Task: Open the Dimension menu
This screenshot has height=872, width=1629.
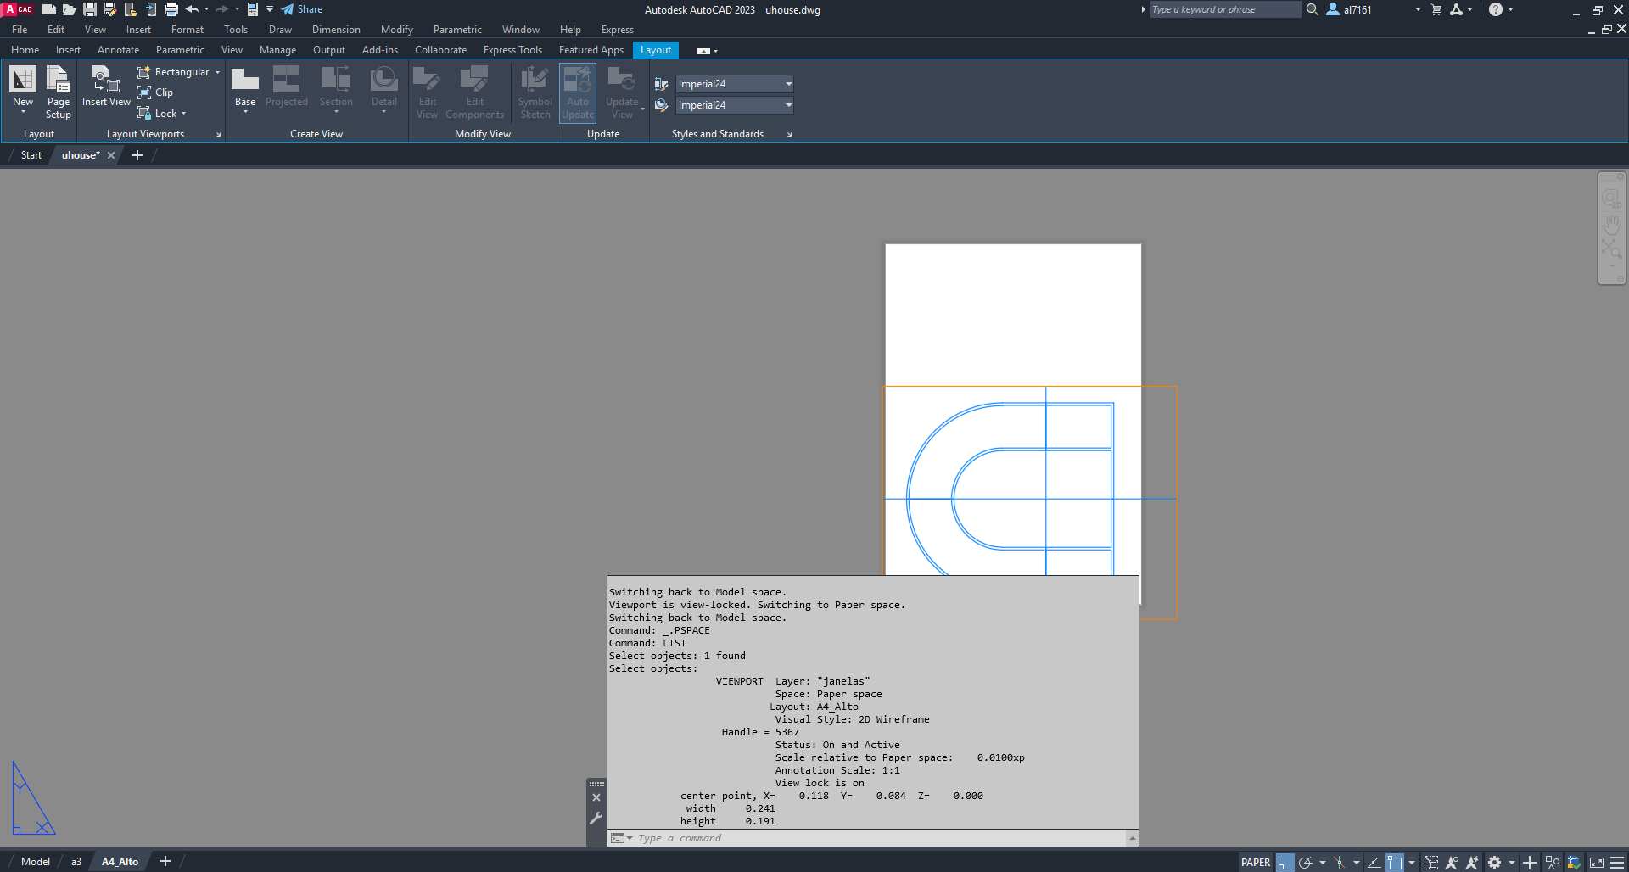Action: pos(336,30)
